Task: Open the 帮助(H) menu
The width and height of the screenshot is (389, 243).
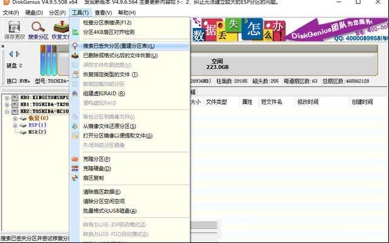Action: pos(127,13)
